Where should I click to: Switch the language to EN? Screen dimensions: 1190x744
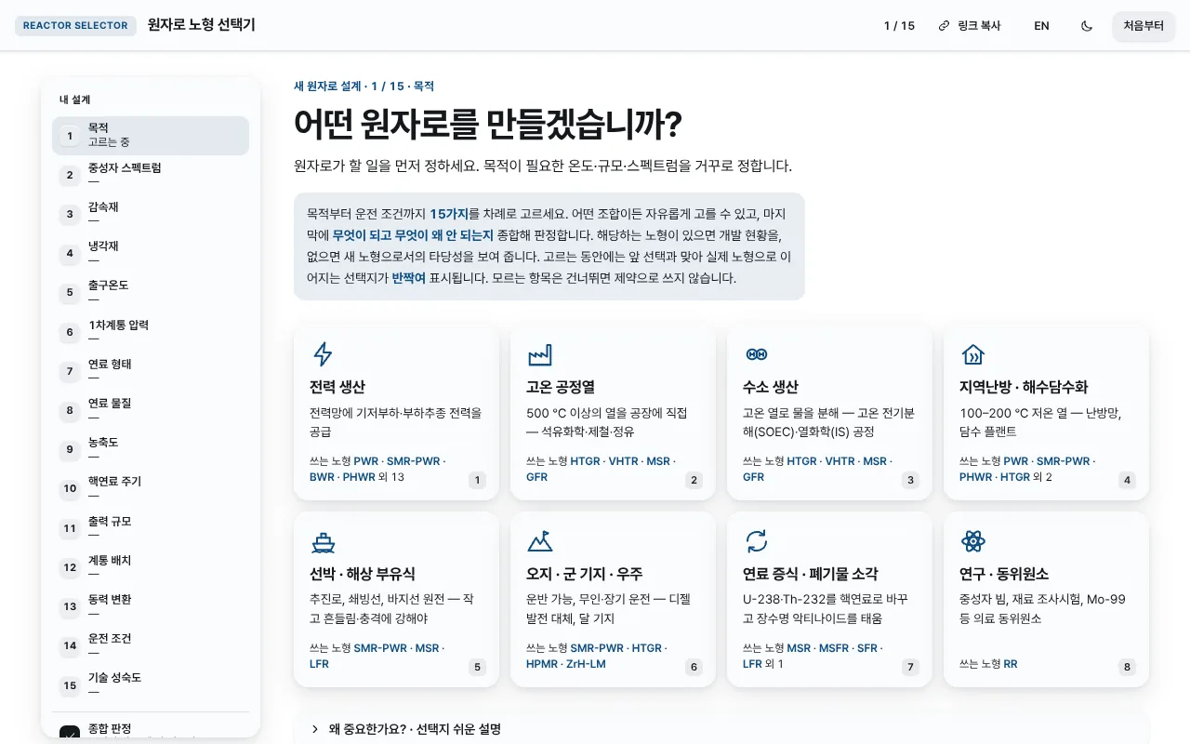pos(1041,26)
